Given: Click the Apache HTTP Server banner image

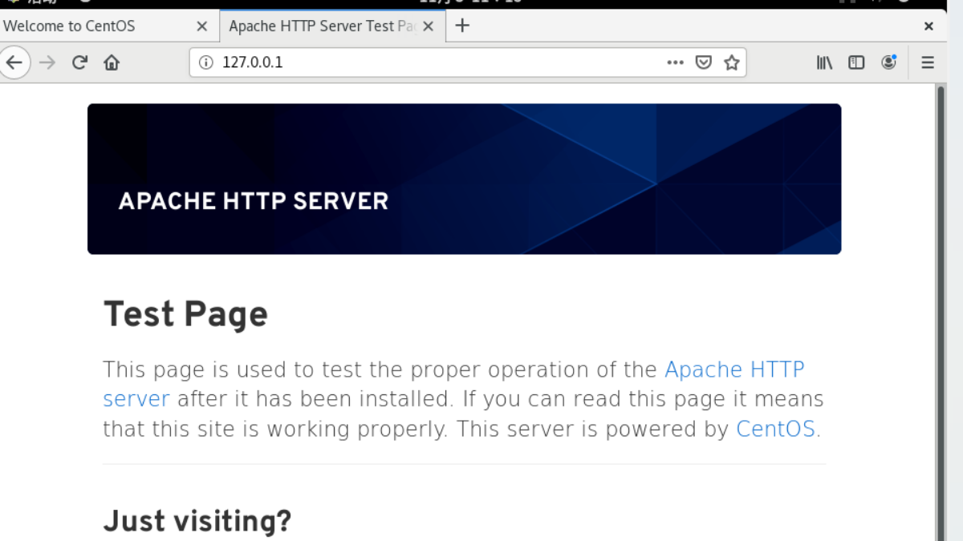Looking at the screenshot, I should [464, 179].
